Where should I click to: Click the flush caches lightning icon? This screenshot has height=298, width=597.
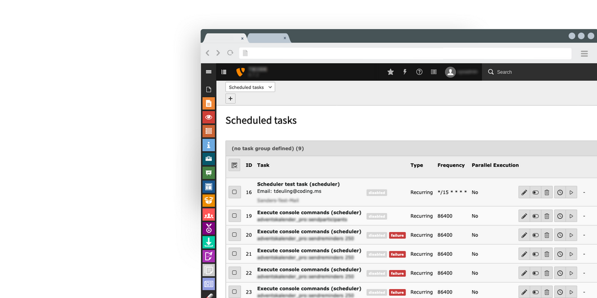[404, 72]
